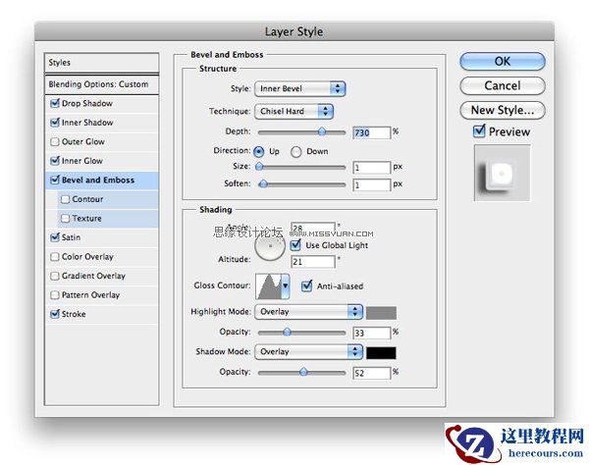Open the Highlight Mode dropdown
589x465 pixels.
pyautogui.click(x=308, y=312)
